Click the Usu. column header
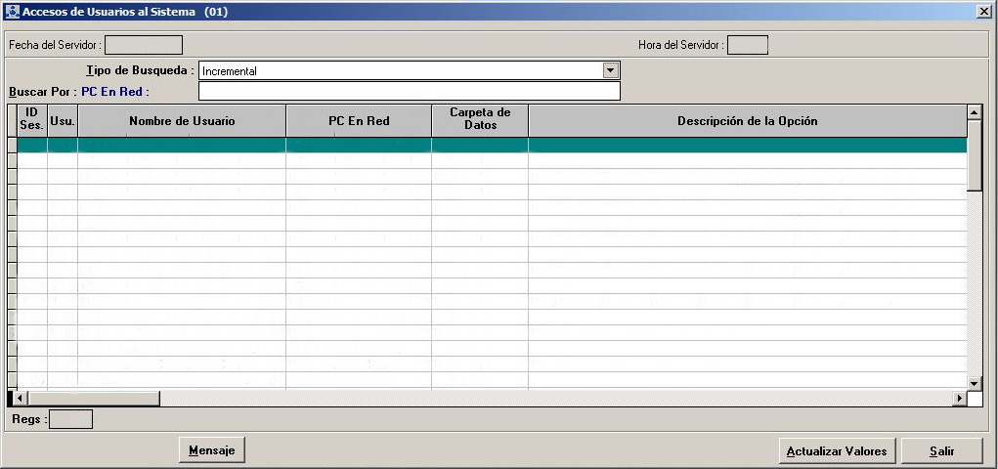This screenshot has width=998, height=469. pyautogui.click(x=63, y=120)
